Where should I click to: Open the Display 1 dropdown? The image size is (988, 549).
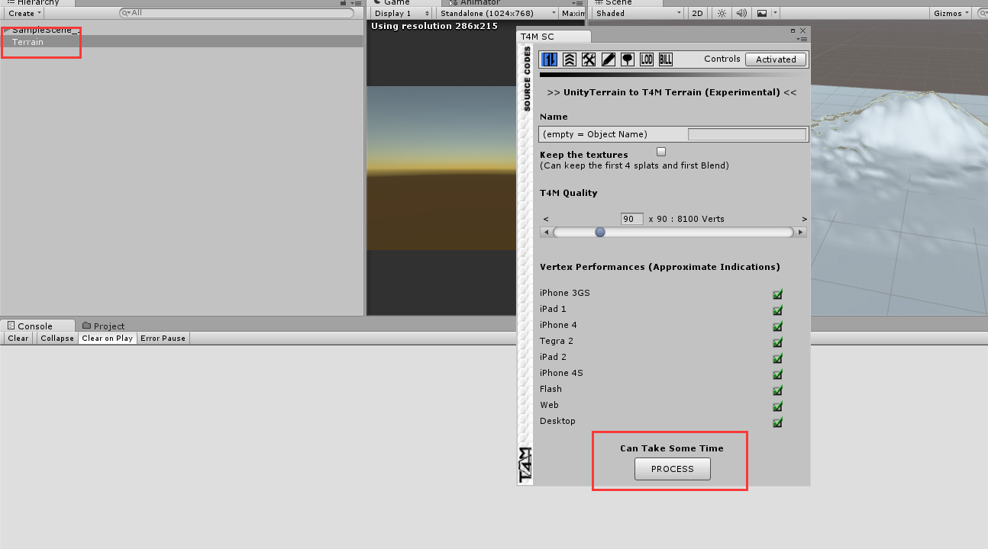click(x=402, y=13)
